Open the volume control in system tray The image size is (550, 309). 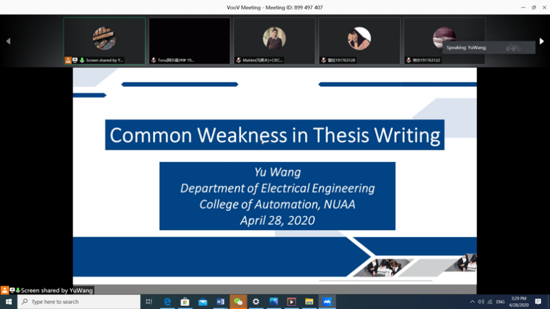[x=481, y=302]
